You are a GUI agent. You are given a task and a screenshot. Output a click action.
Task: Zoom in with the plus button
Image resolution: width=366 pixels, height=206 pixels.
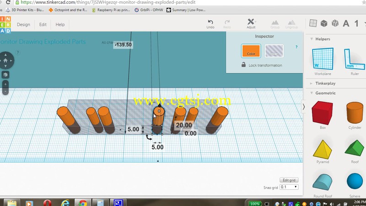(x=5, y=84)
